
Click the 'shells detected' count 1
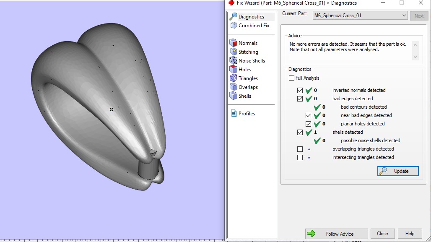coord(315,132)
